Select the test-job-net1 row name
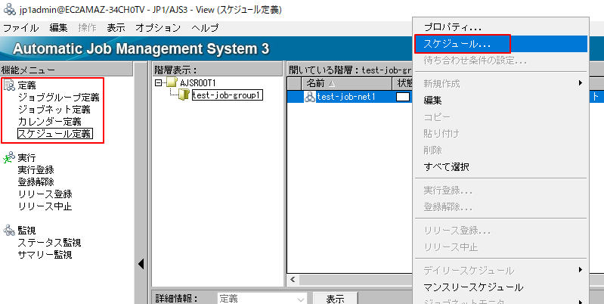The image size is (604, 304). coord(346,97)
